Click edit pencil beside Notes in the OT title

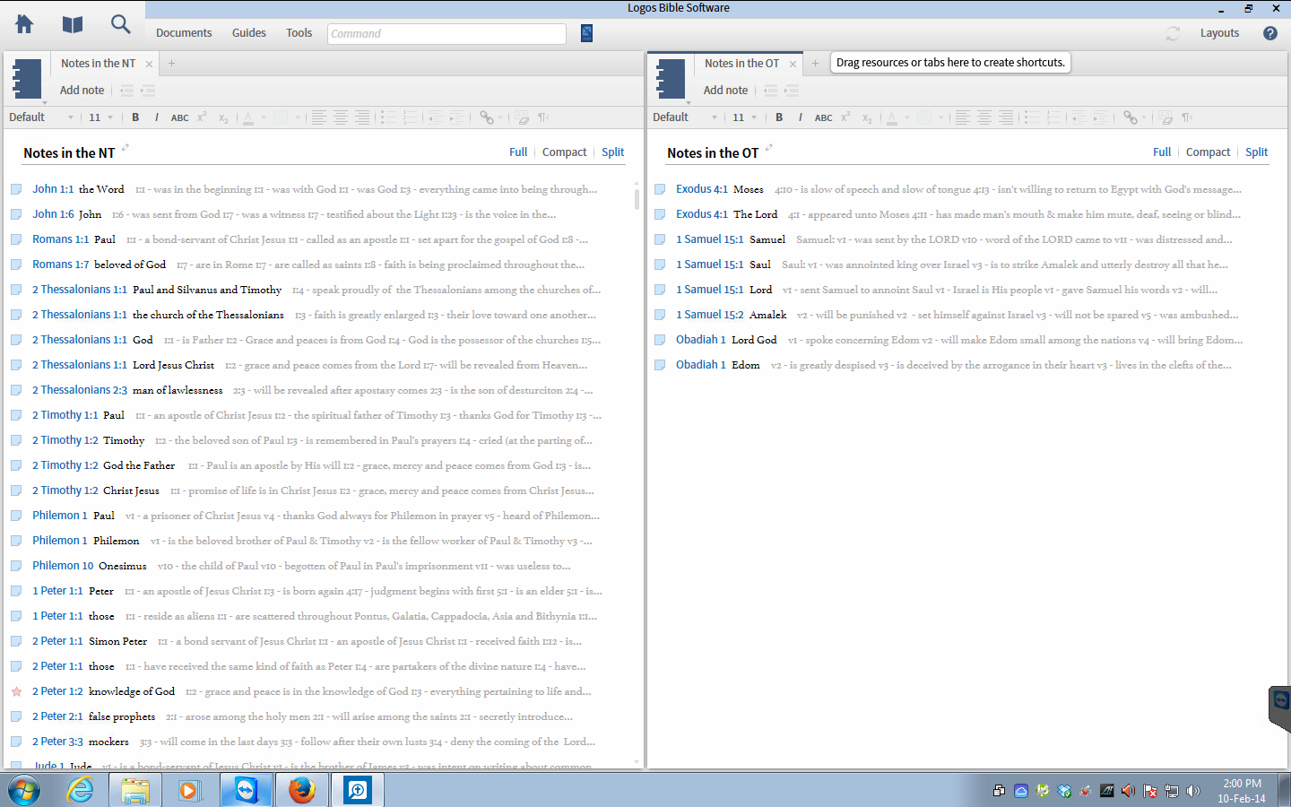769,148
